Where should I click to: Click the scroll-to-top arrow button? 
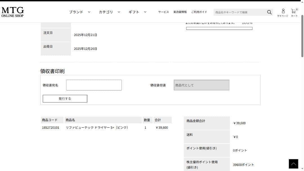(294, 164)
